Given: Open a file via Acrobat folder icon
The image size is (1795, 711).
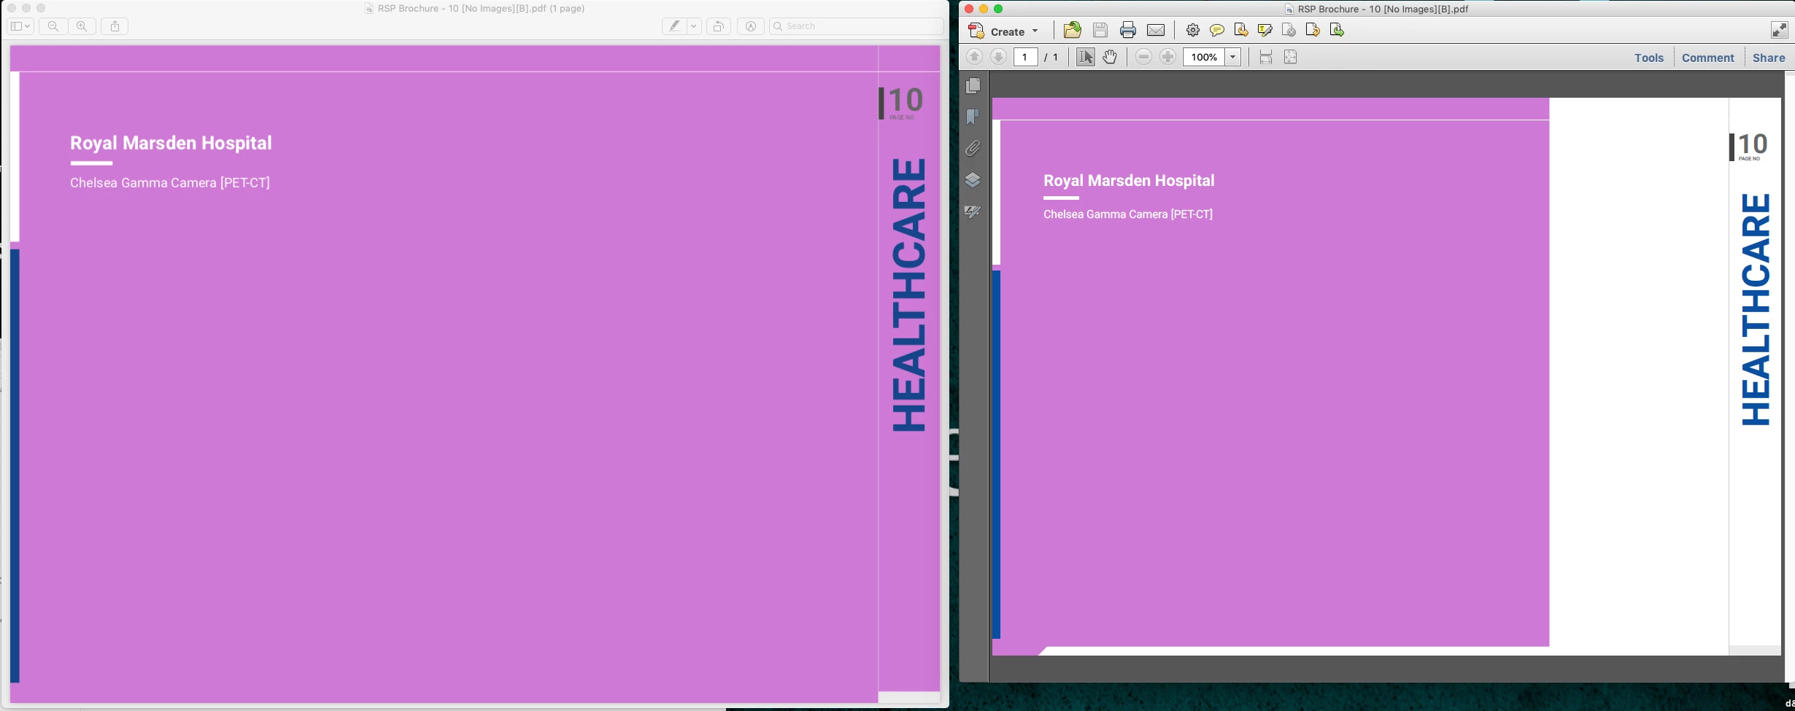Looking at the screenshot, I should [x=1073, y=30].
